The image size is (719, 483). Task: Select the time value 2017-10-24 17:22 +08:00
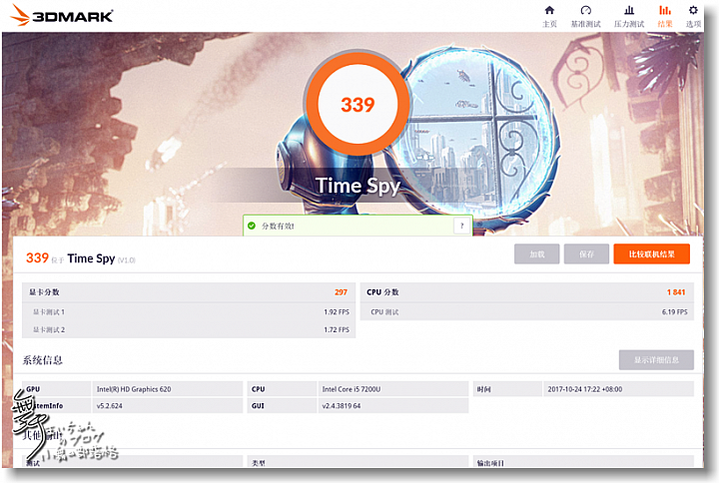coord(584,389)
